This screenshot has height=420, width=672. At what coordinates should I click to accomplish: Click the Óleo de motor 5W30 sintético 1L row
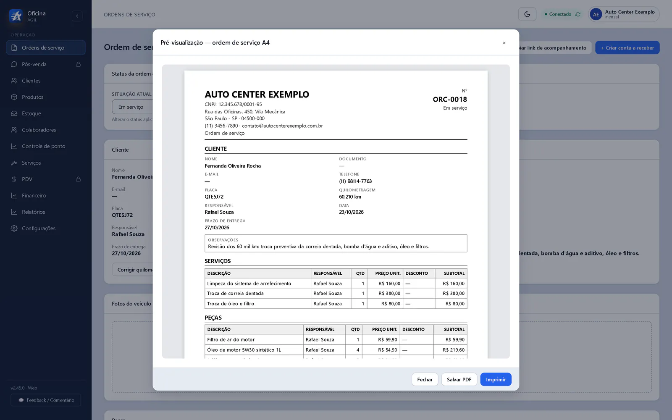336,350
